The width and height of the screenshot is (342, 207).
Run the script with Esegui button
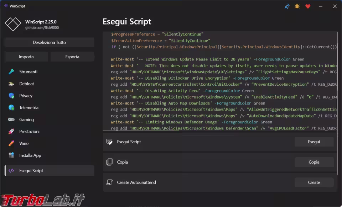(314, 142)
